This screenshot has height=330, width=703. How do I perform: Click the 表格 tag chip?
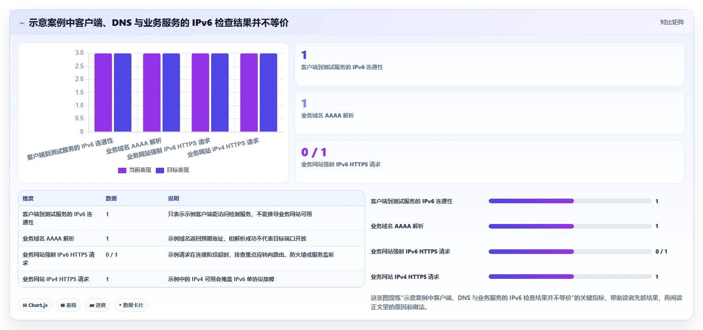[68, 305]
